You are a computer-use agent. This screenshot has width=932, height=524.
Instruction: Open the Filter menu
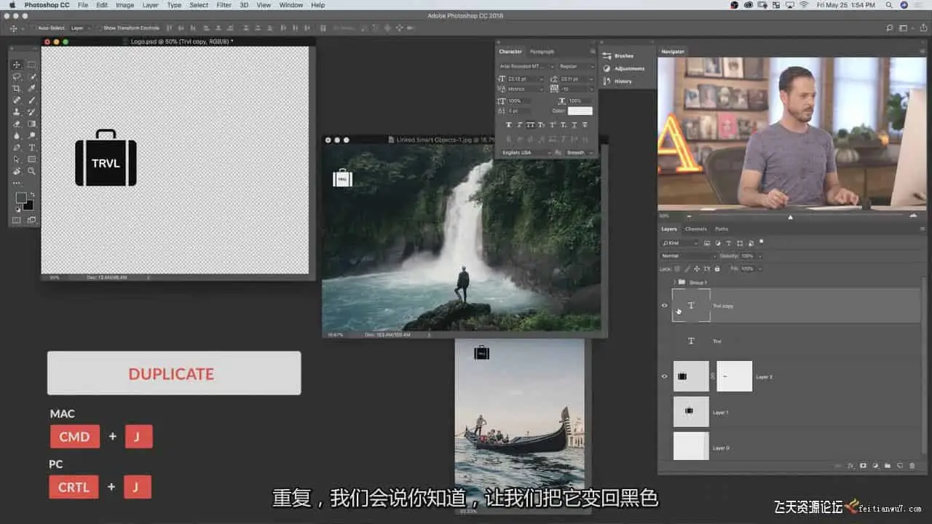(224, 5)
